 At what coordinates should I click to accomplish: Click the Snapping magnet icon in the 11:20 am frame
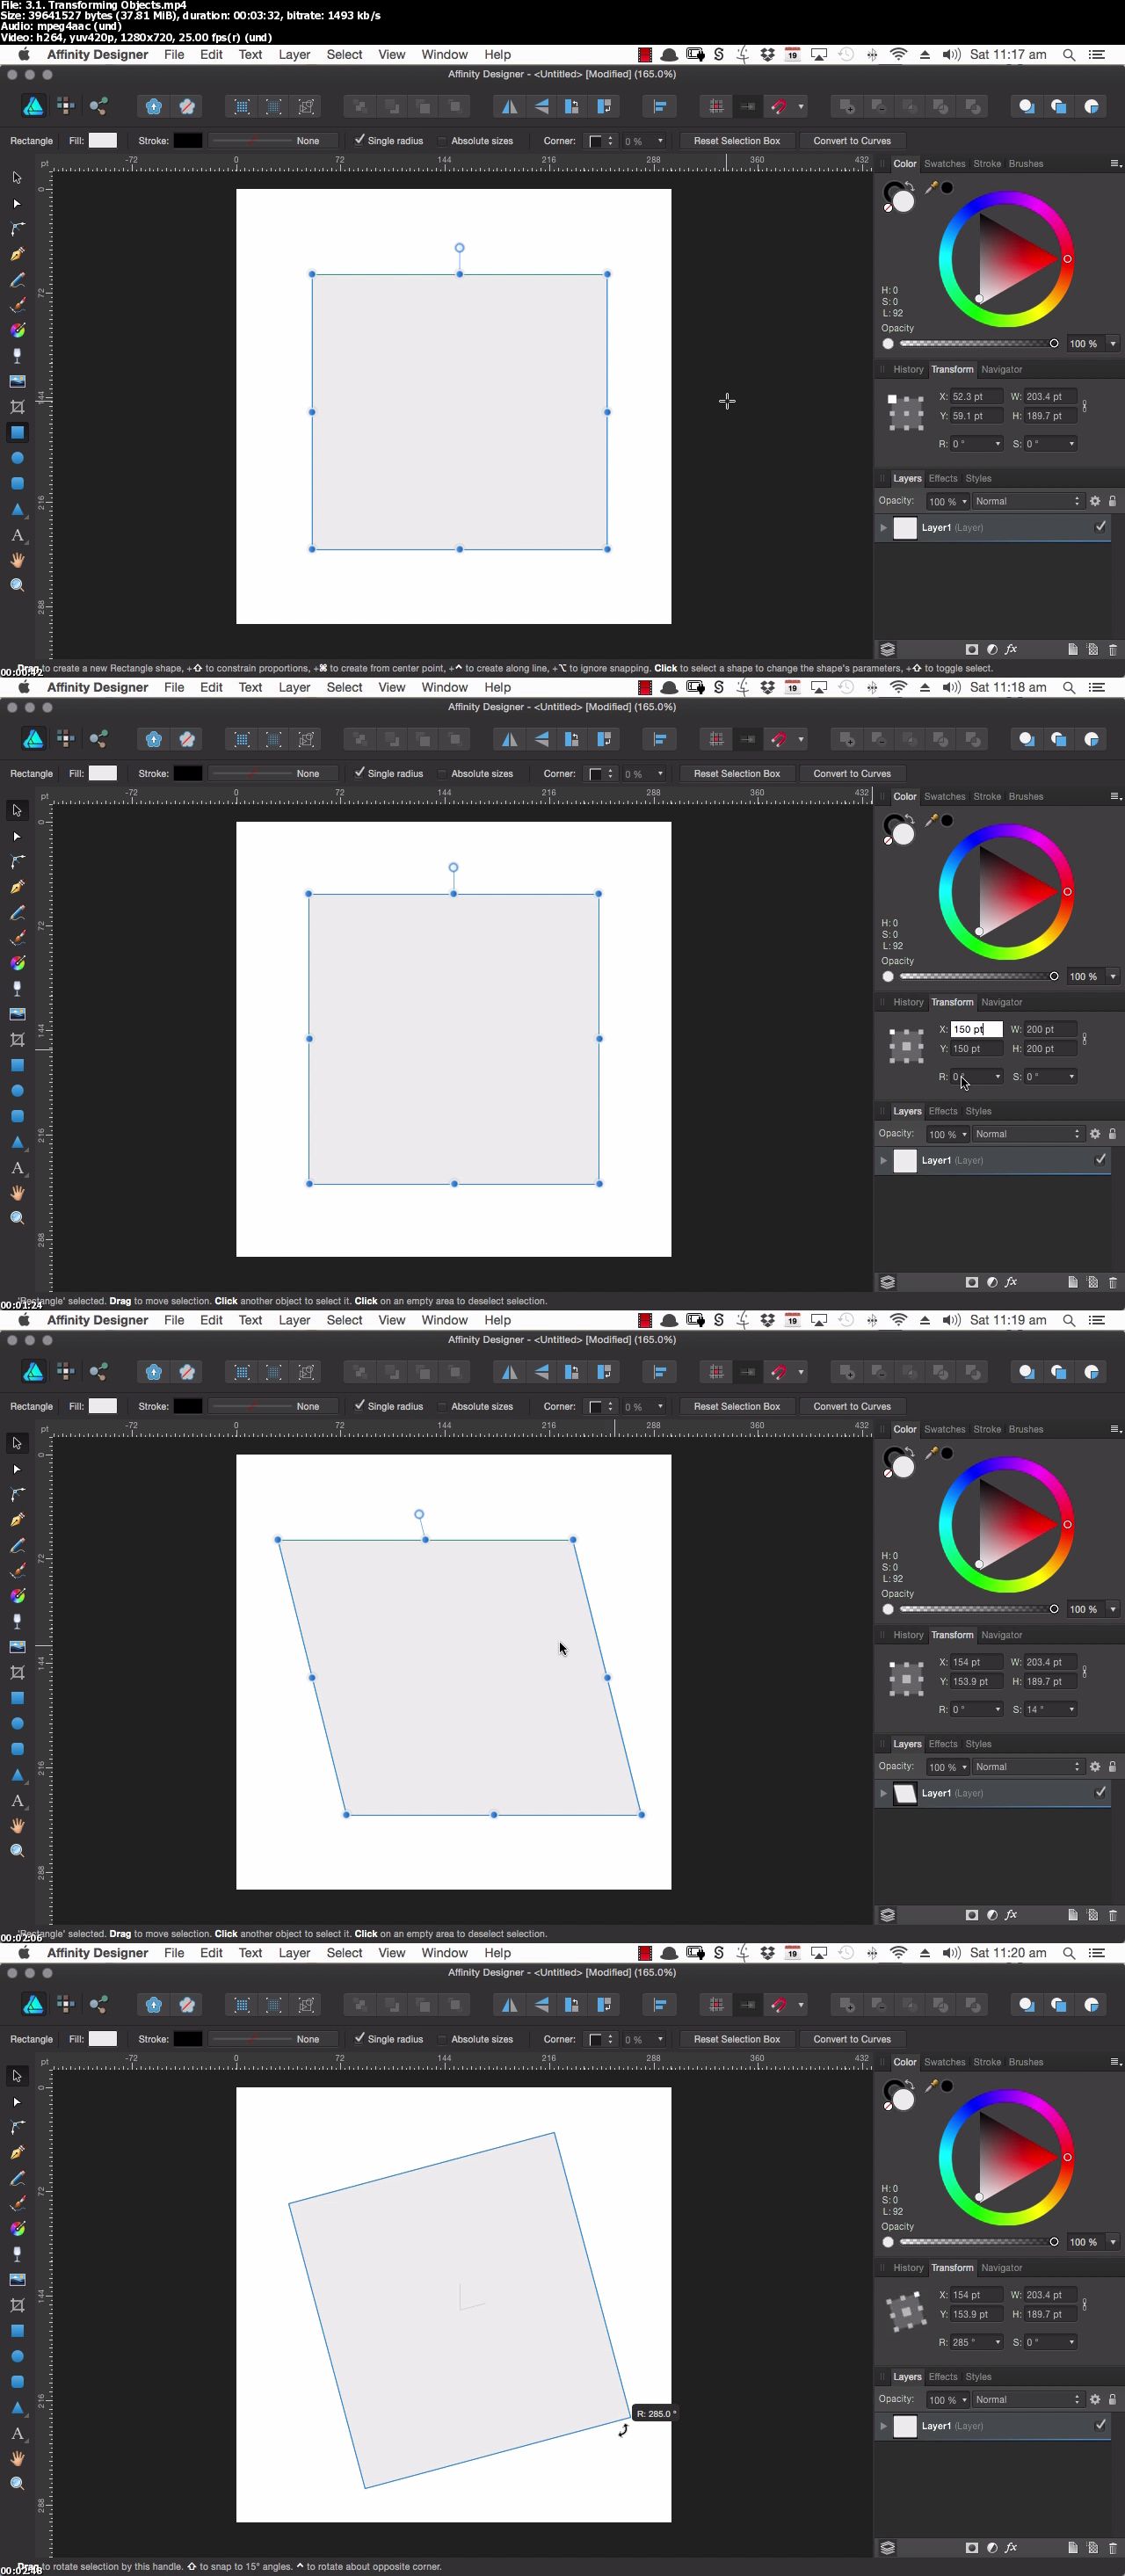pyautogui.click(x=779, y=2004)
